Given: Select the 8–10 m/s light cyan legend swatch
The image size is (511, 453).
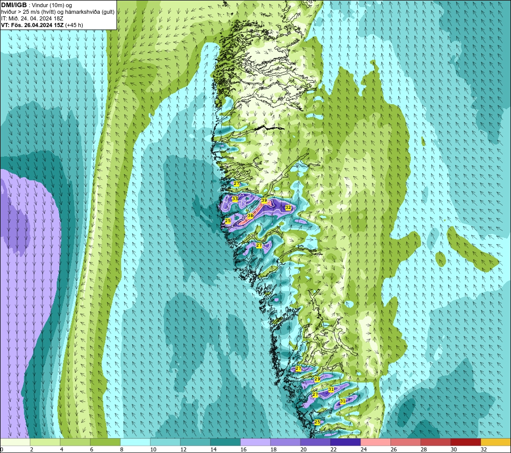Looking at the screenshot, I should point(135,442).
